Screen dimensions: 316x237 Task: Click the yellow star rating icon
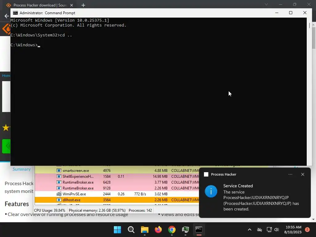tap(6, 127)
